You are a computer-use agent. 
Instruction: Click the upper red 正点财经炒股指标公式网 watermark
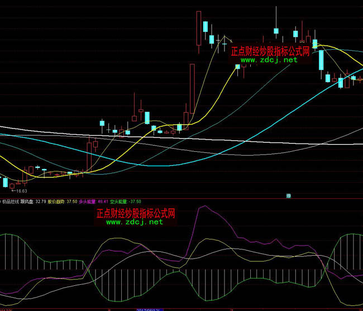(270, 51)
